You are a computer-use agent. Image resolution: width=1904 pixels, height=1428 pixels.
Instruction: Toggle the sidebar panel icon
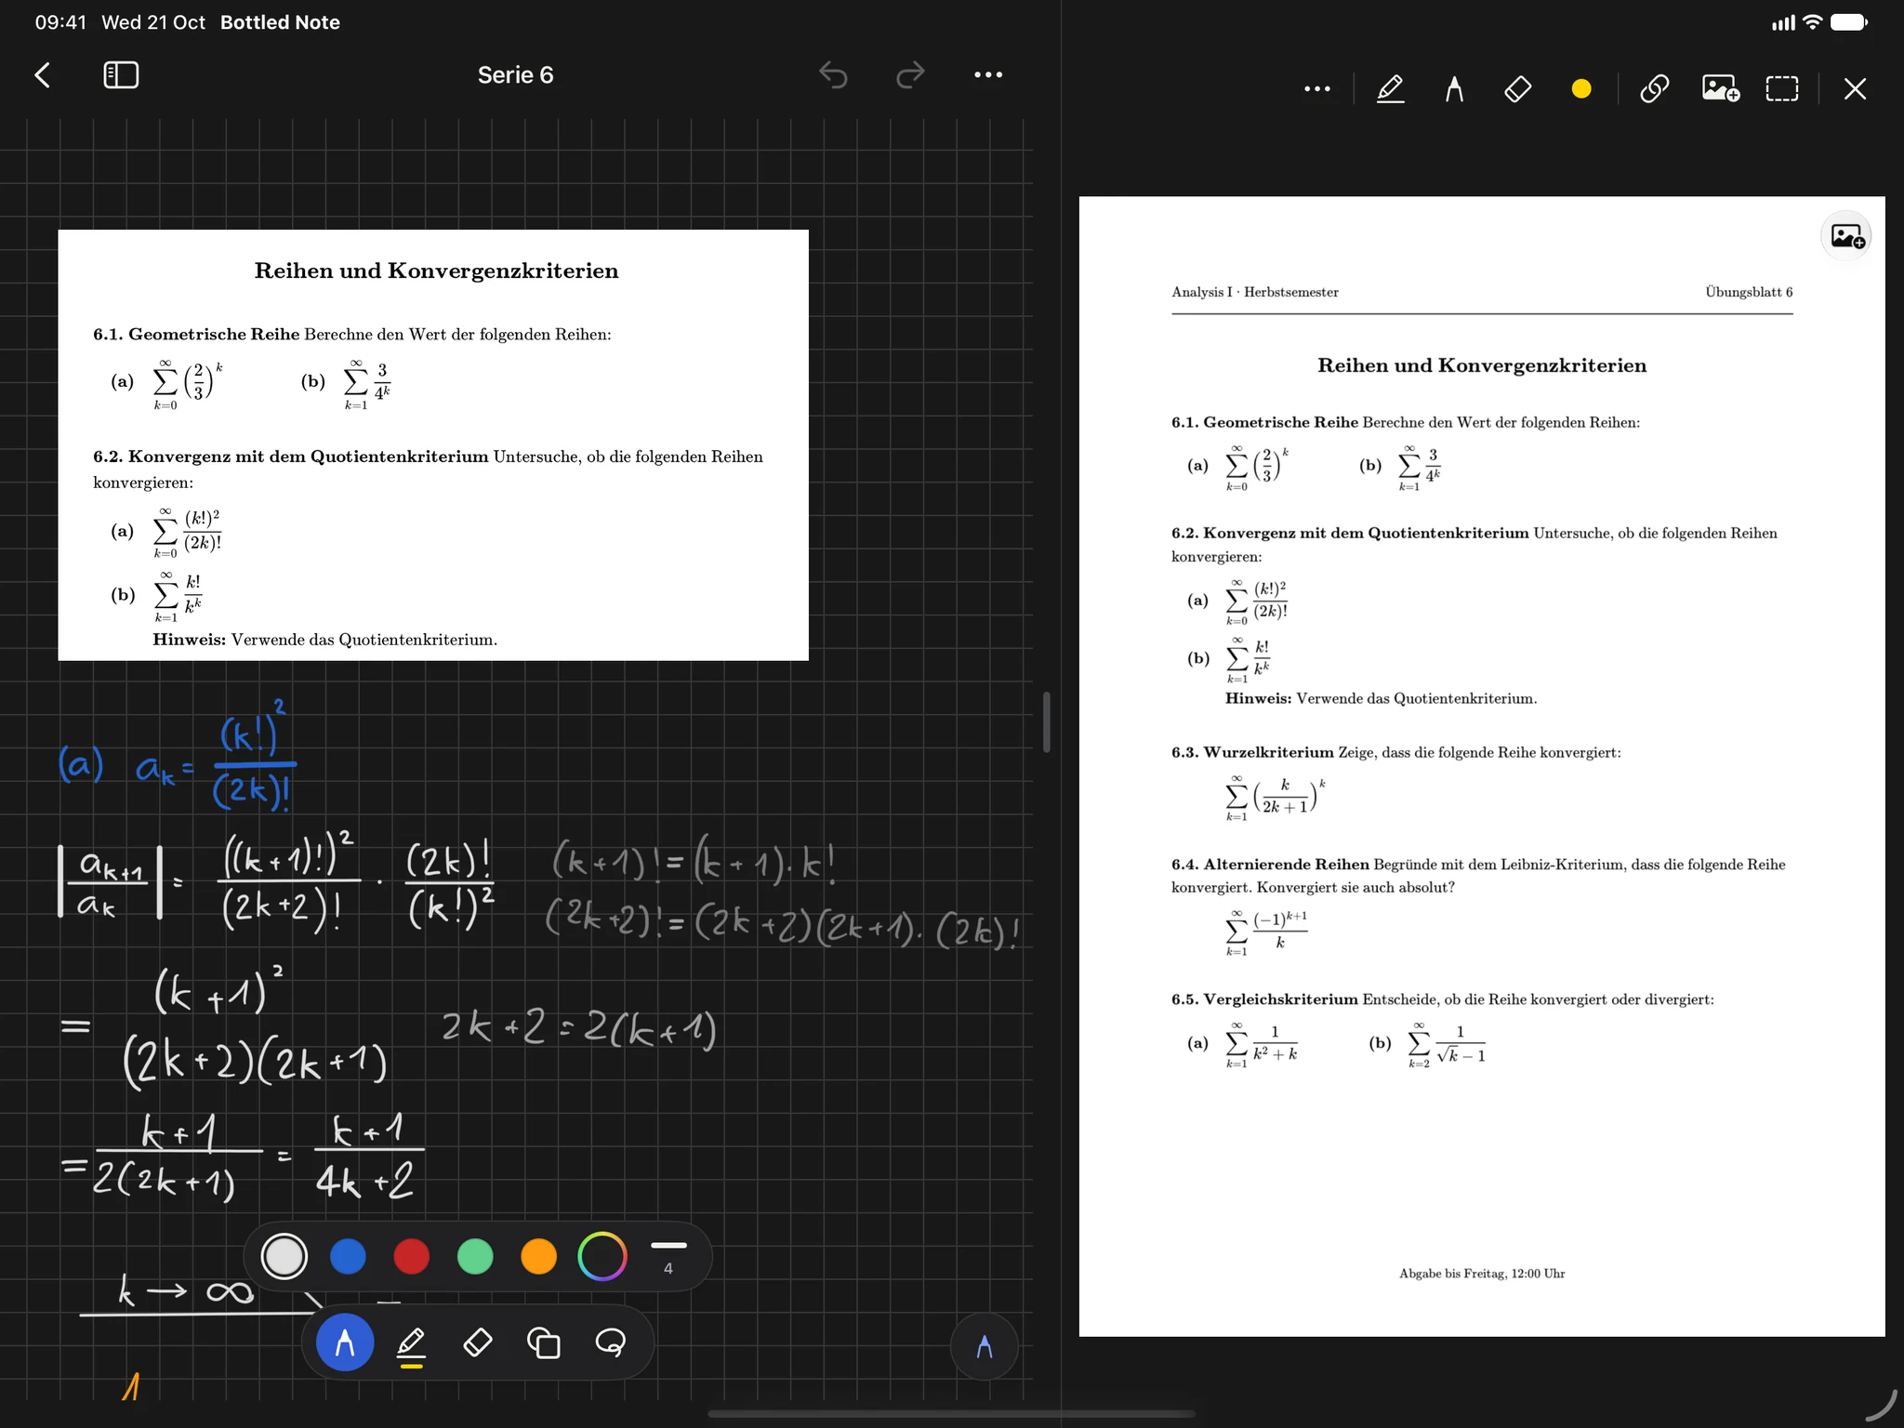121,75
